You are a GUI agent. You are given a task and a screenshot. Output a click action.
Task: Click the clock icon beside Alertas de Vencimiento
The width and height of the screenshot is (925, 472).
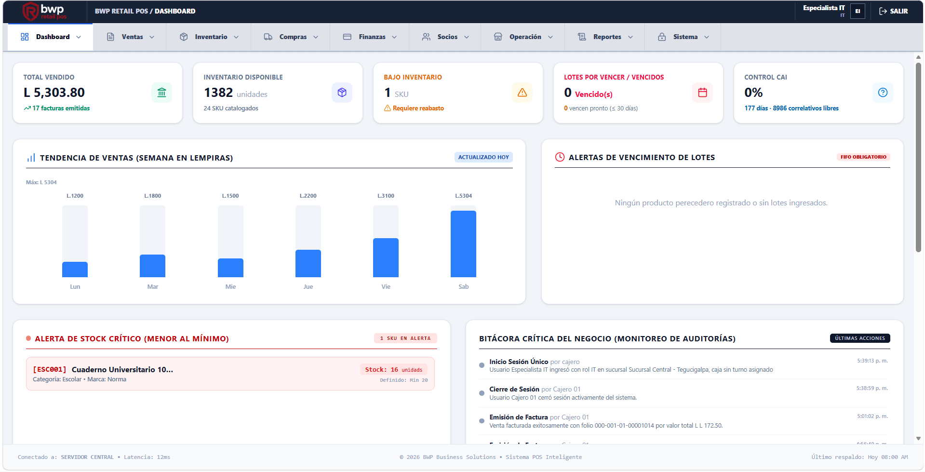tap(560, 157)
